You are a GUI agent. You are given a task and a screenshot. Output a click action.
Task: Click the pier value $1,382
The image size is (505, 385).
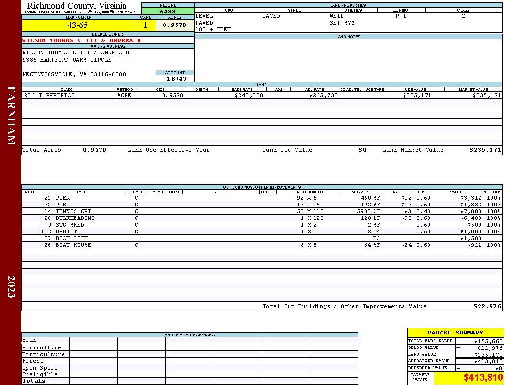470,205
